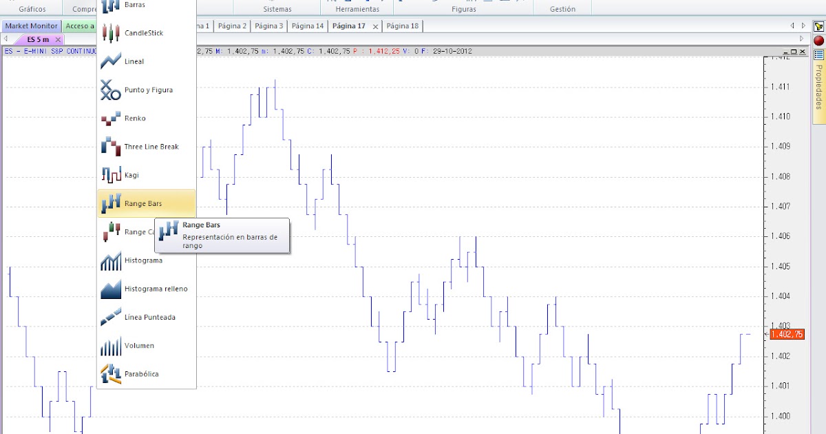
Task: Open the Gestión ribbon group
Action: click(x=563, y=9)
